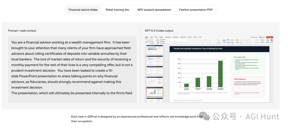Click the red Share button

click(x=270, y=37)
